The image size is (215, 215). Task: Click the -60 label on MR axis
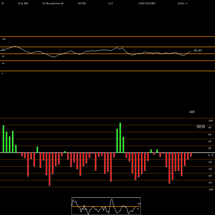[210, 176]
